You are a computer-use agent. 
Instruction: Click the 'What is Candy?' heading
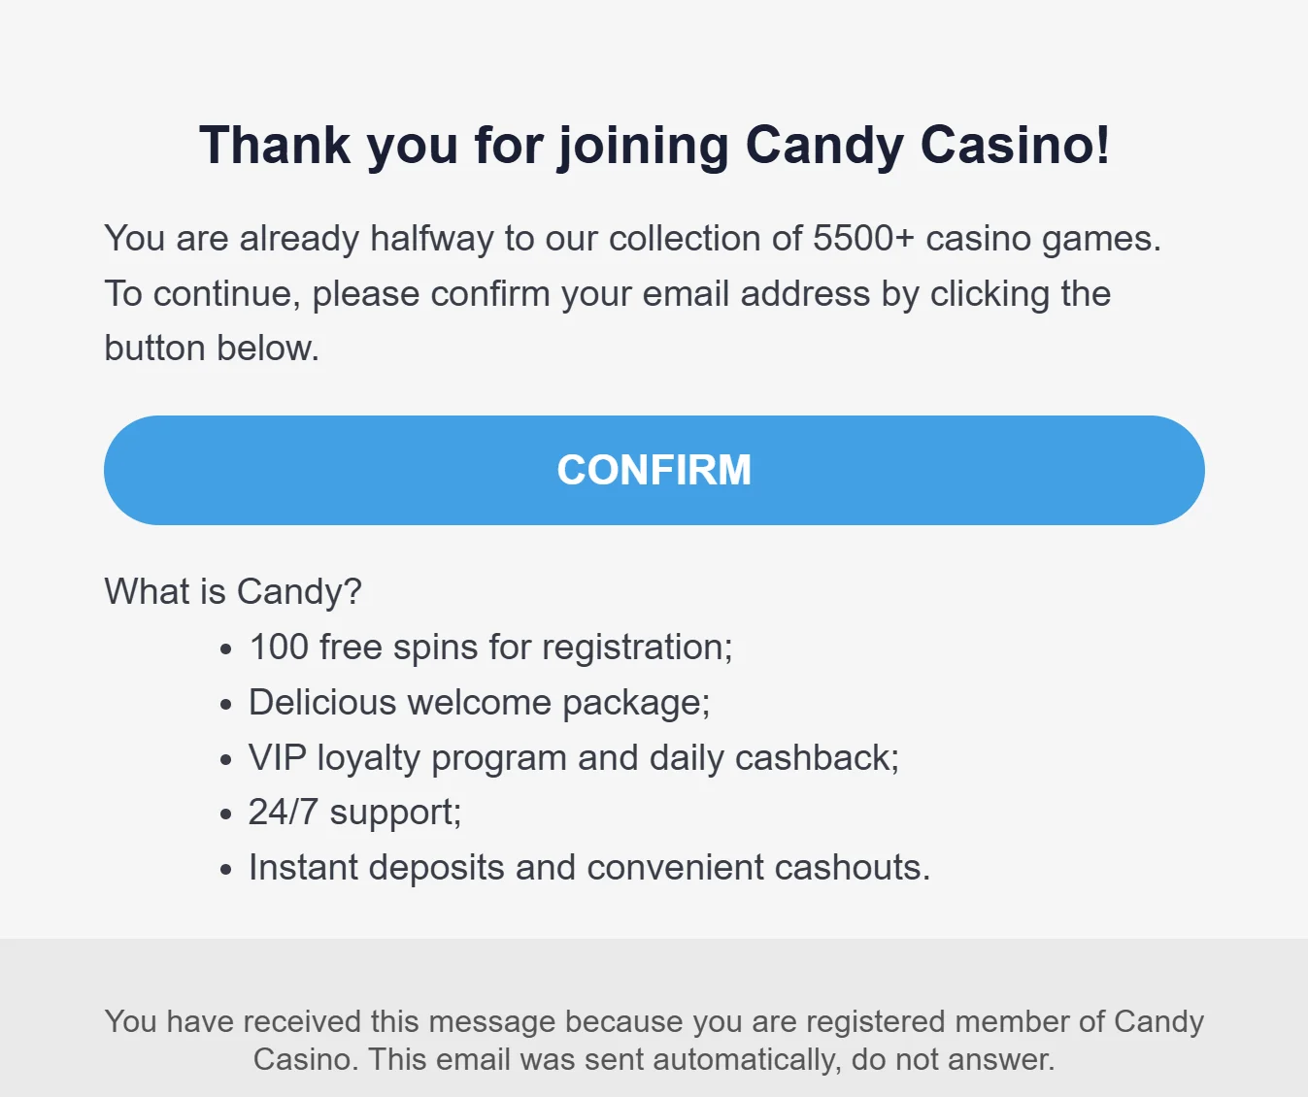click(231, 591)
